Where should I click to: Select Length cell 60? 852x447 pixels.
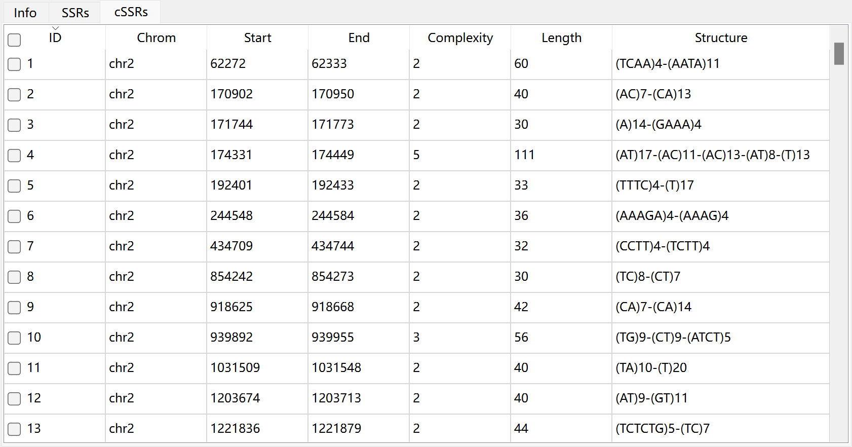click(561, 64)
